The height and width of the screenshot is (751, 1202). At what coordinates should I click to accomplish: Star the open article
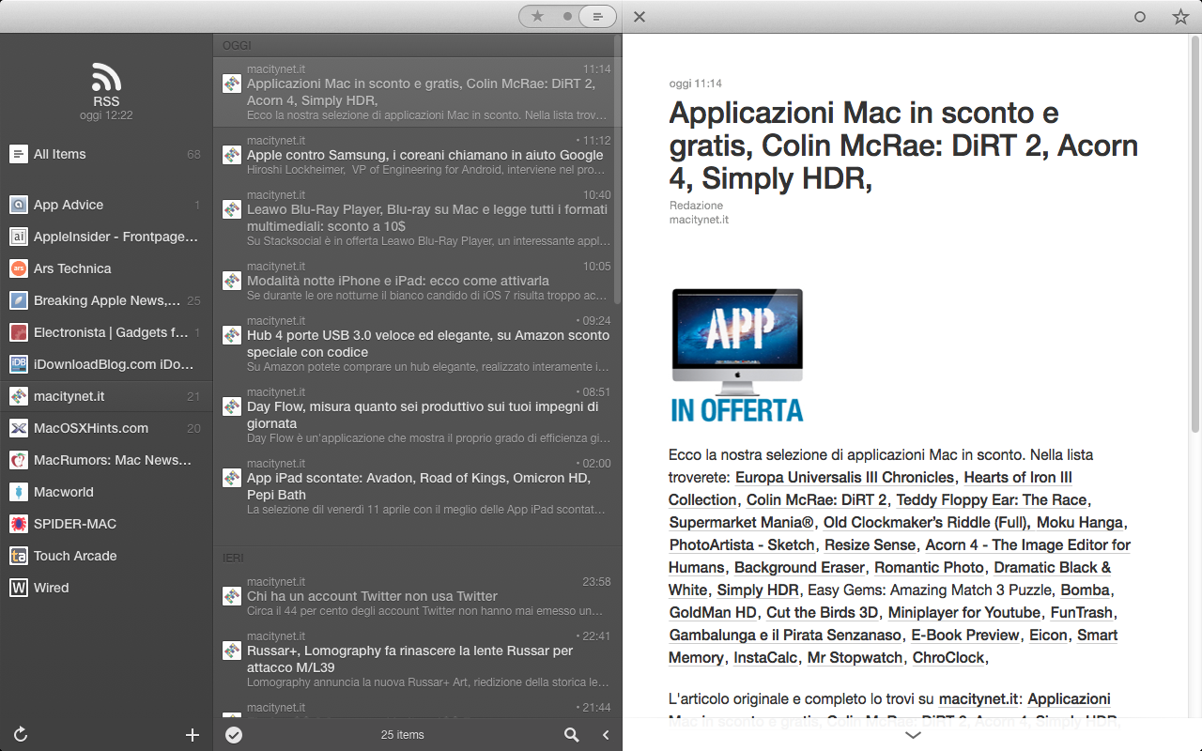pyautogui.click(x=1180, y=16)
